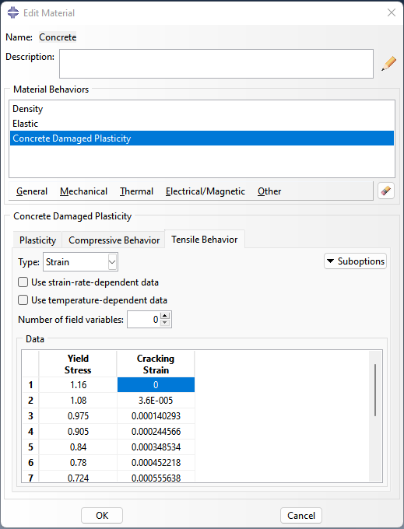Click the Abaqus logo in title bar
This screenshot has height=529, width=404.
tap(12, 12)
